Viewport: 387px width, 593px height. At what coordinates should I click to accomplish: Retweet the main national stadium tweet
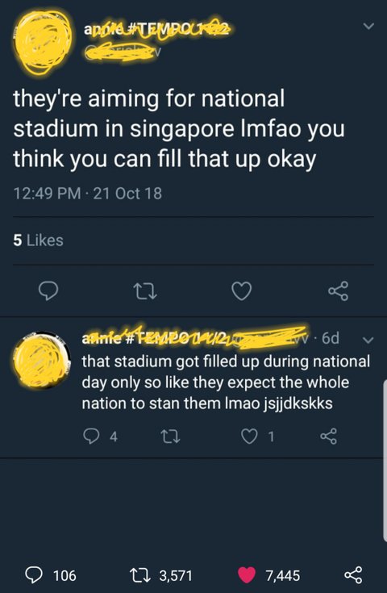145,291
